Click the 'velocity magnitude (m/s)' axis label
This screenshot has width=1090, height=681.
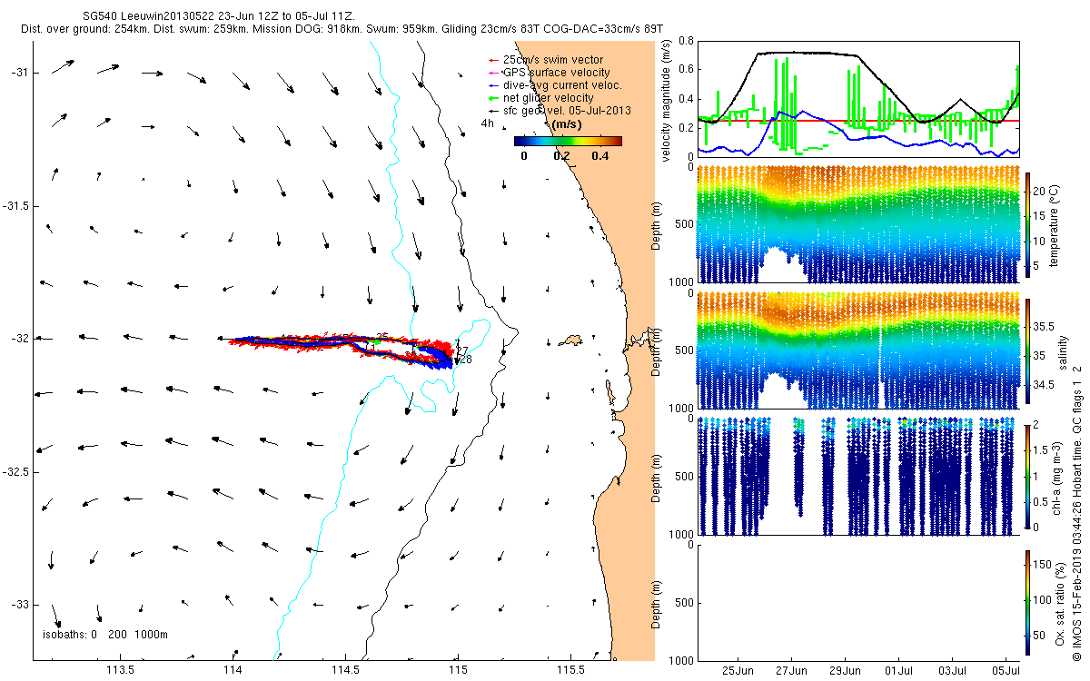[667, 100]
